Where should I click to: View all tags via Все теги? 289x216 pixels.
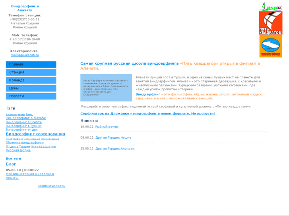pos(14,159)
